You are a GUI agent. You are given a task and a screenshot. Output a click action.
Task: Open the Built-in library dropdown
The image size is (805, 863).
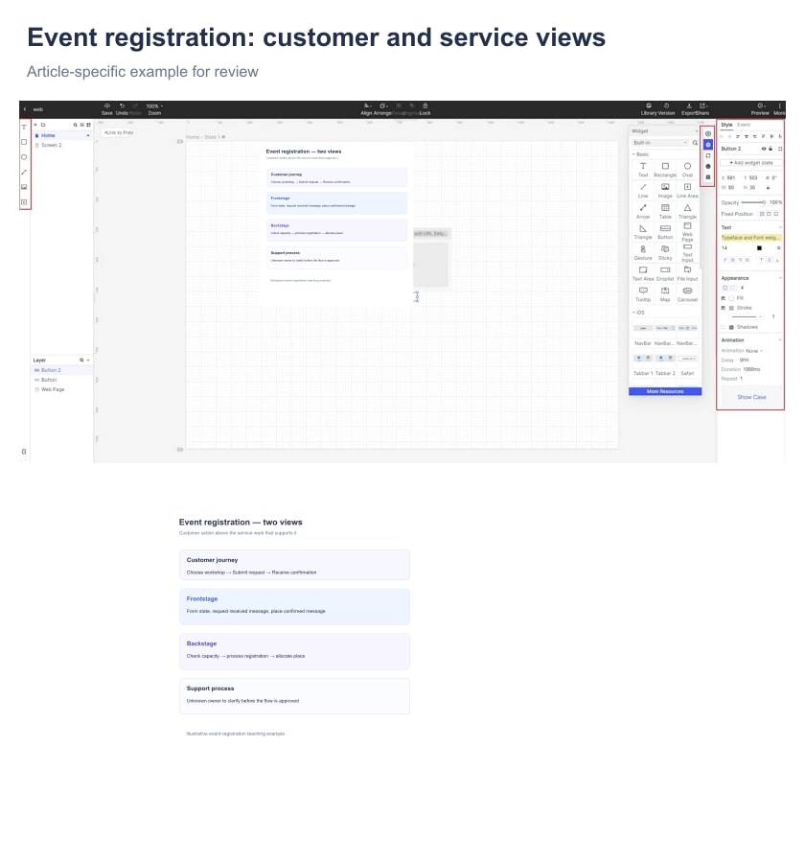pos(660,143)
